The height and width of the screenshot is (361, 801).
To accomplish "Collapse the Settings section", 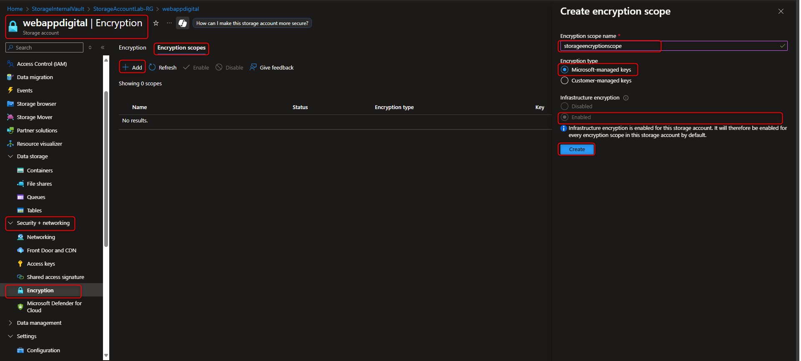I will click(x=10, y=336).
